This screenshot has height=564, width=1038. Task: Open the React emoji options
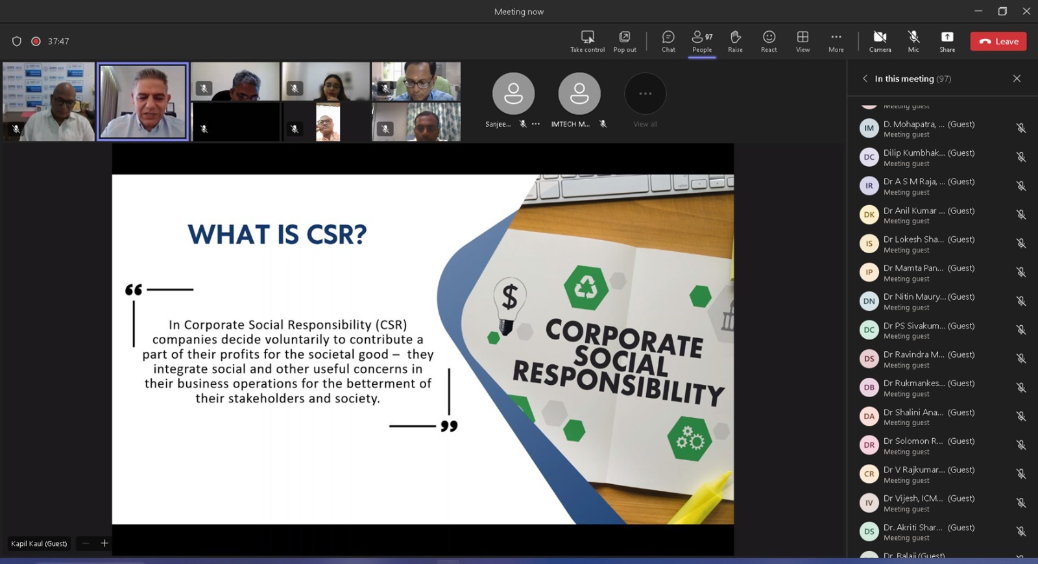click(769, 41)
